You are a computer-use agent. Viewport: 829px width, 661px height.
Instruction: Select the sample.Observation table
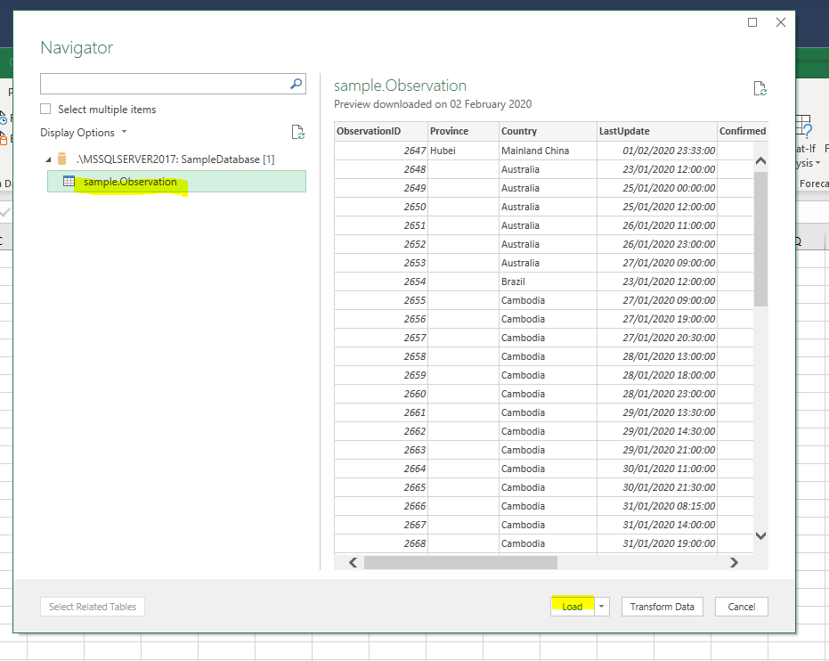176,182
